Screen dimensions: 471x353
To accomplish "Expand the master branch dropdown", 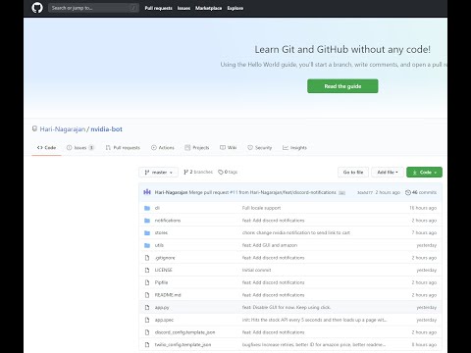I will (158, 172).
